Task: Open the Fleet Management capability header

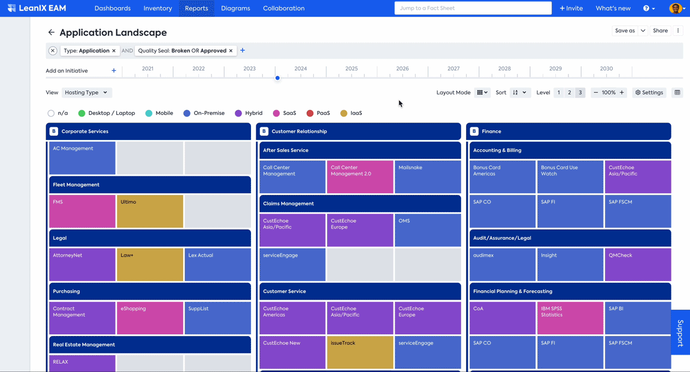Action: coord(150,185)
